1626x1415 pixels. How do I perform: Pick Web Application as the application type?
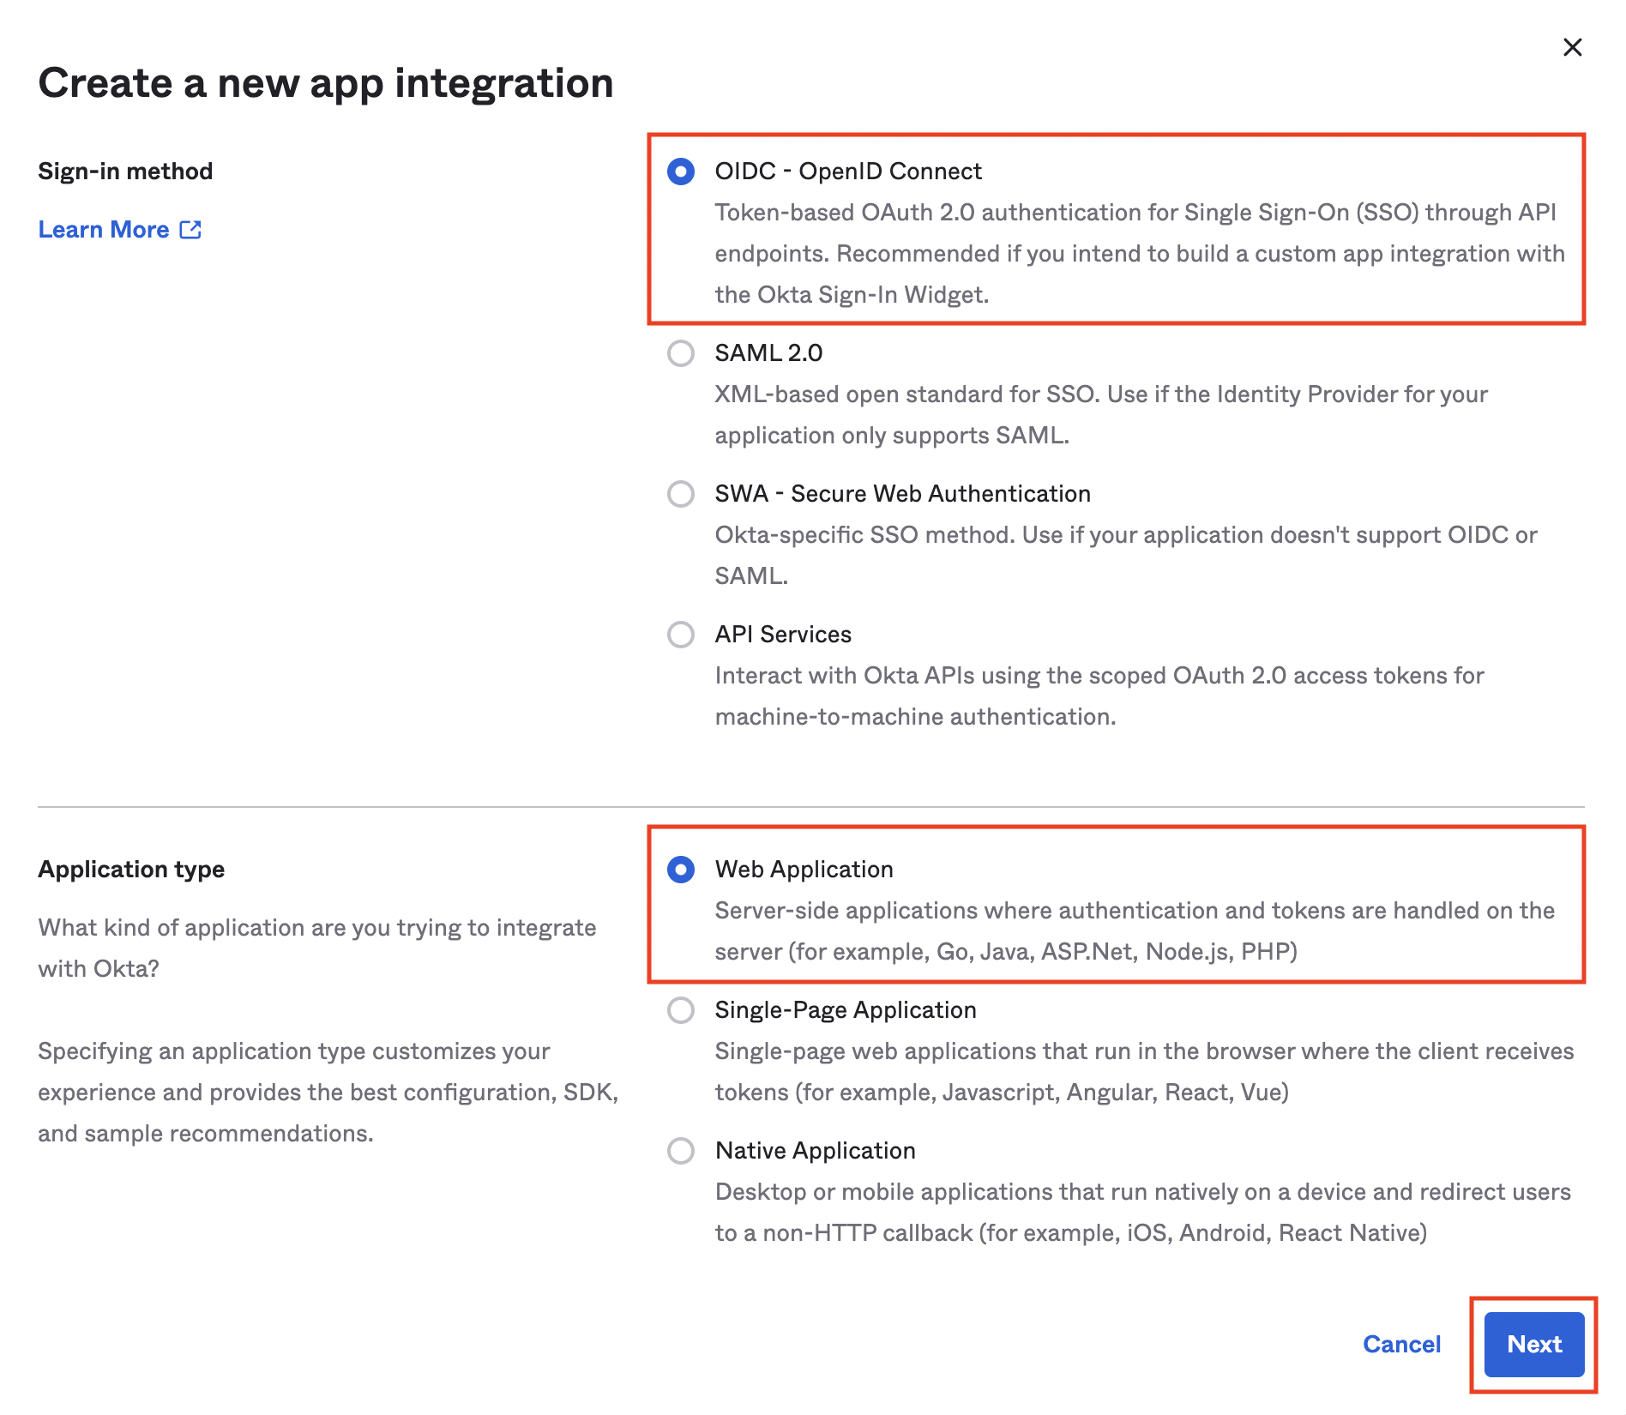[x=682, y=870]
